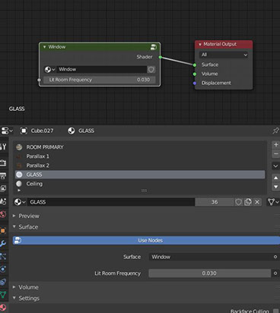280x313 pixels.
Task: Open node group browse dropdown in Window node
Action: pyautogui.click(x=49, y=69)
